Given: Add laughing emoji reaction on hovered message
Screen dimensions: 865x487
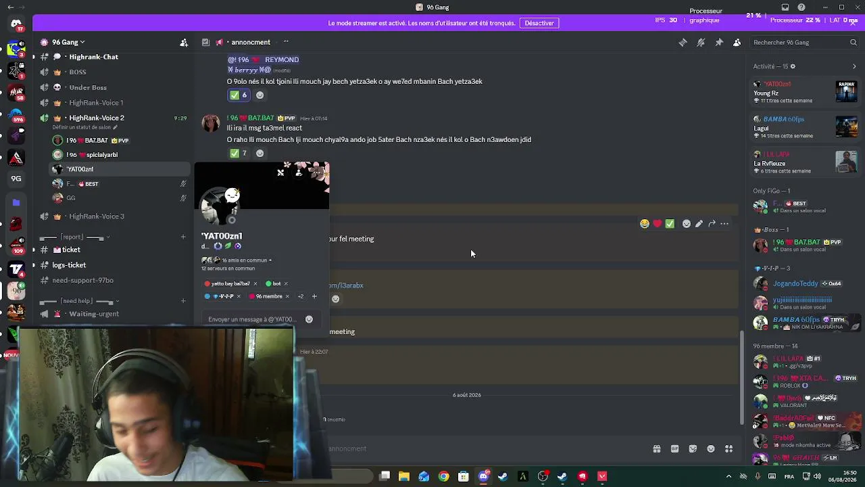Looking at the screenshot, I should tap(645, 224).
